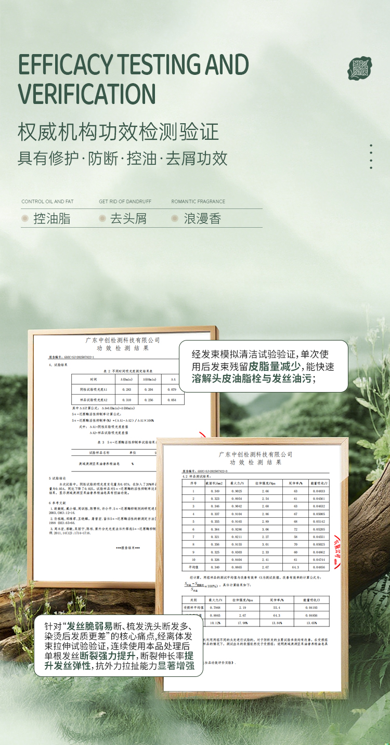
Task: Open the 去头屑 feature label
Action: tap(128, 218)
